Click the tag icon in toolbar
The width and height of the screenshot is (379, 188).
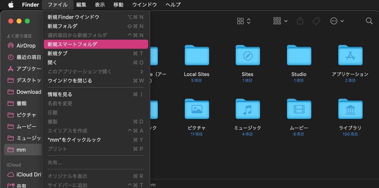316,21
